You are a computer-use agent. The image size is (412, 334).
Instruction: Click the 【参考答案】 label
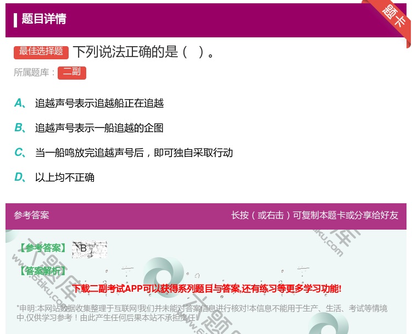43,248
